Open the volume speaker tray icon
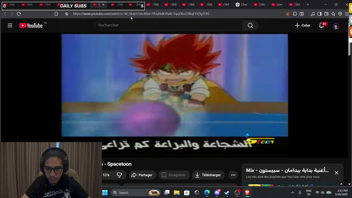The image size is (352, 198). pyautogui.click(x=323, y=193)
